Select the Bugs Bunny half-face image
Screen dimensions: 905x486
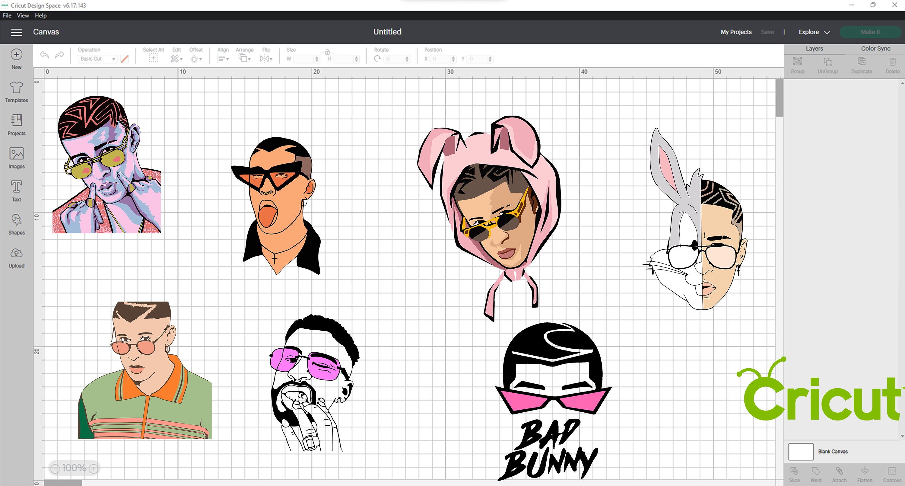click(x=696, y=219)
